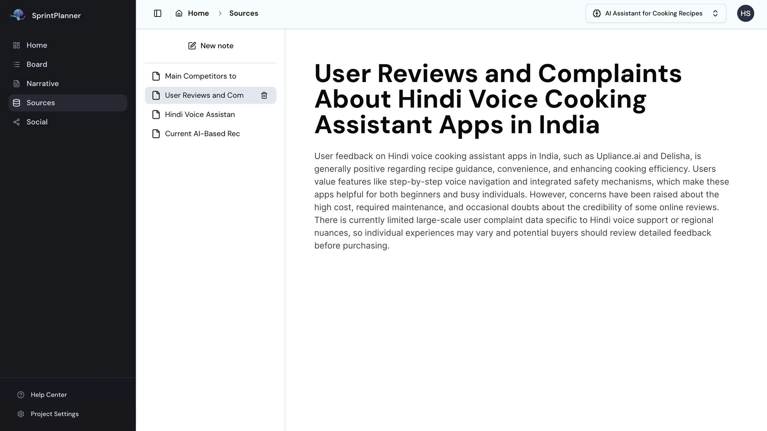Open the Narrative page
The width and height of the screenshot is (767, 431).
click(42, 84)
